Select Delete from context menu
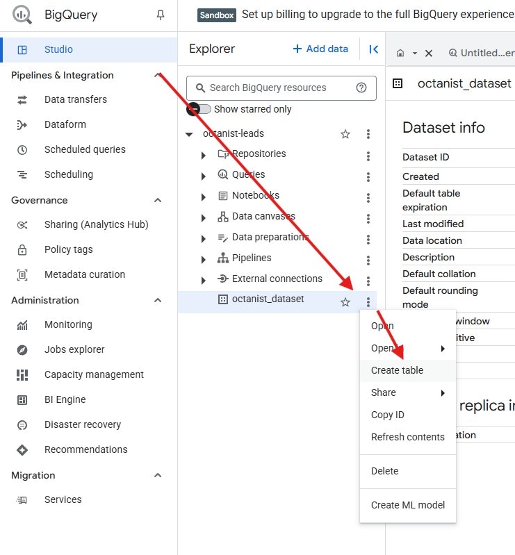 tap(408, 472)
